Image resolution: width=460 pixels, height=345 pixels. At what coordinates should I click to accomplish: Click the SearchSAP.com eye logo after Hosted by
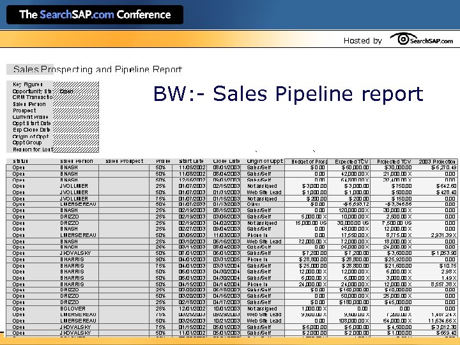[x=421, y=40]
